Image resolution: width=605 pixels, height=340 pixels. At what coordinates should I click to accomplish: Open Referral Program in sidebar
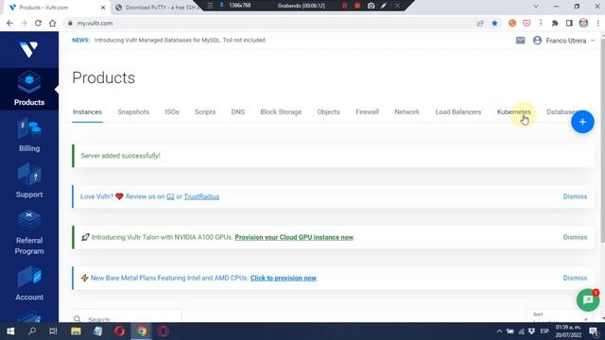coord(29,233)
